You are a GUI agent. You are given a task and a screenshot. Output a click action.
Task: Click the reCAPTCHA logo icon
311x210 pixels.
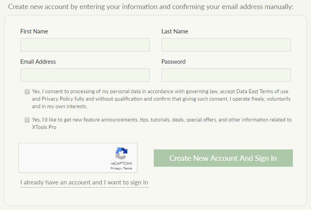[x=121, y=153]
